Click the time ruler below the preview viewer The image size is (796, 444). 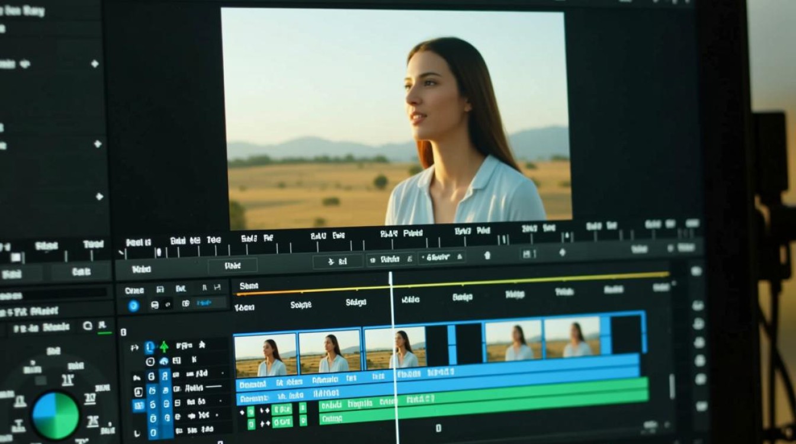409,240
